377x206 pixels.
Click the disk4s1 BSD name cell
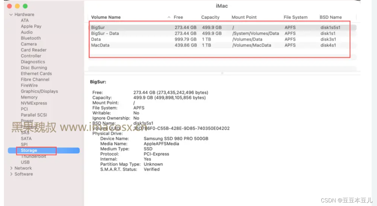tap(328, 45)
